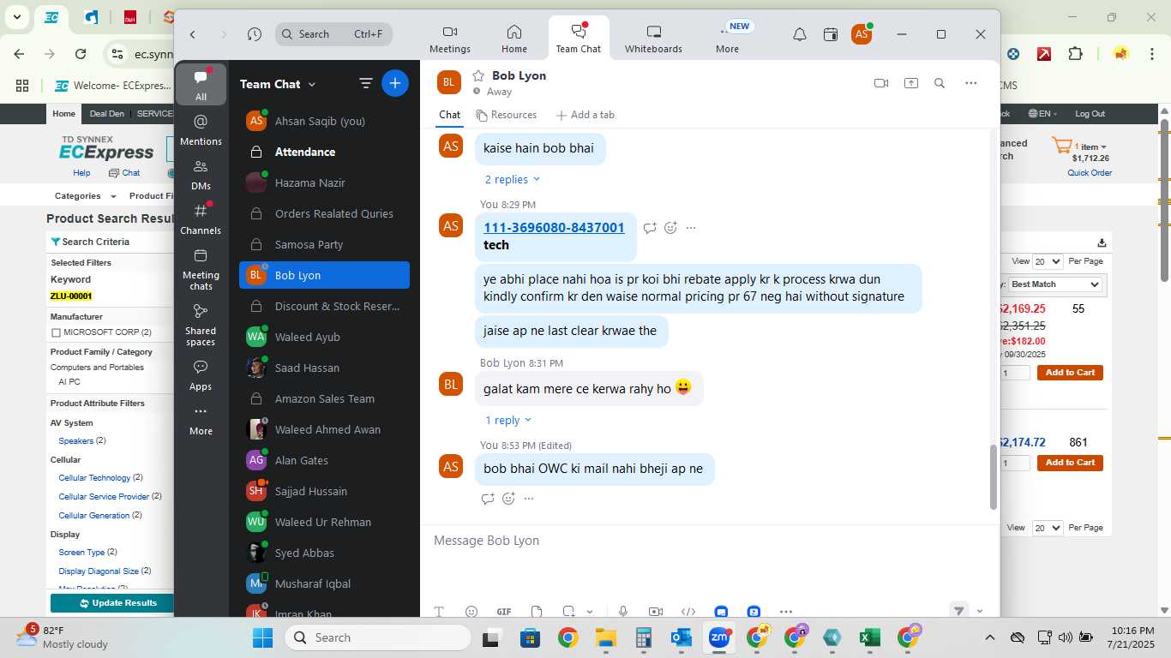Start a video call with Bob Lyon
1171x658 pixels.
pyautogui.click(x=880, y=83)
